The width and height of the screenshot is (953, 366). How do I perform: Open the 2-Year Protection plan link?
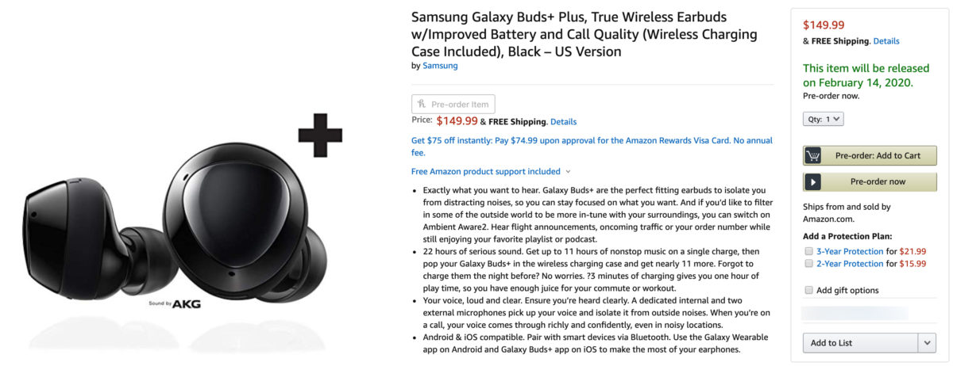point(849,264)
